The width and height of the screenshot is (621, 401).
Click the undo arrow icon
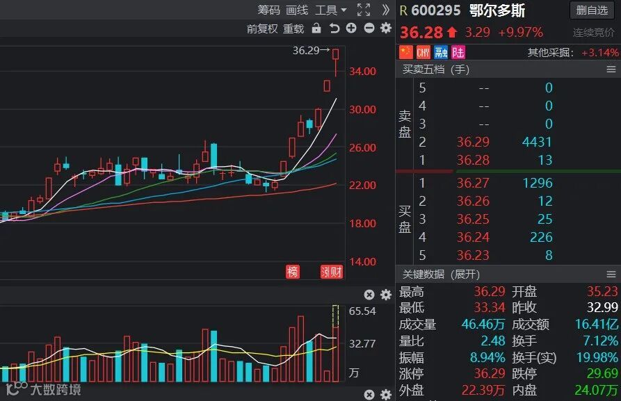[334, 28]
